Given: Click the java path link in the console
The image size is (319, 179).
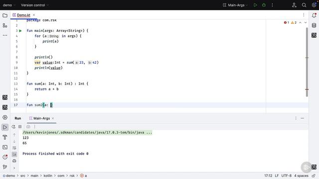Looking at the screenshot, I should click(x=87, y=133).
